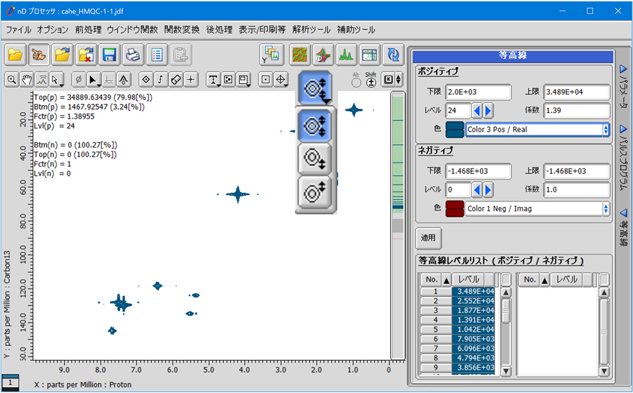Open the 解析ツール menu
The width and height of the screenshot is (633, 393).
click(x=311, y=29)
